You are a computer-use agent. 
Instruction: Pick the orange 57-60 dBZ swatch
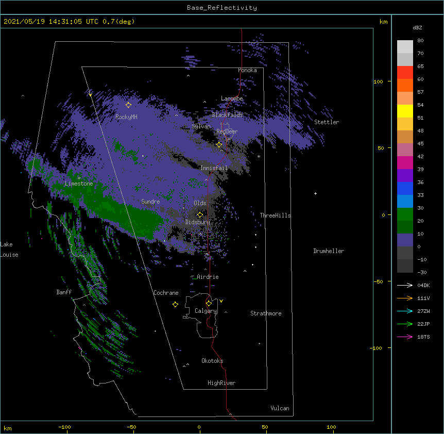click(405, 86)
